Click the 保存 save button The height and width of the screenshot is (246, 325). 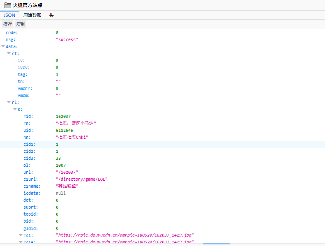pos(8,24)
